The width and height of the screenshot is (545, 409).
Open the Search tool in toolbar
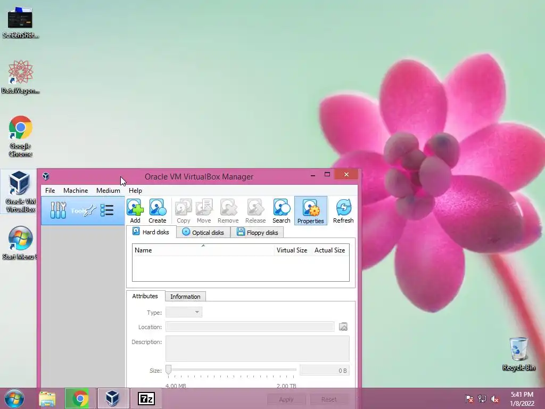coord(281,210)
